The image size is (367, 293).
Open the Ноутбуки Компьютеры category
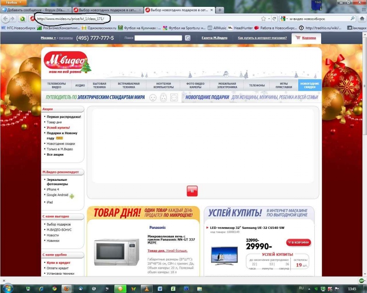[x=164, y=85]
